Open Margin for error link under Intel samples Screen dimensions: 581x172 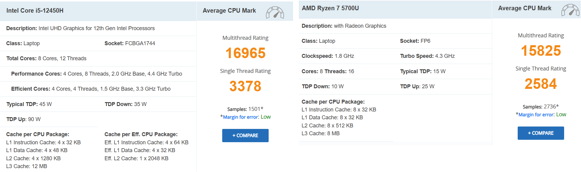click(241, 117)
